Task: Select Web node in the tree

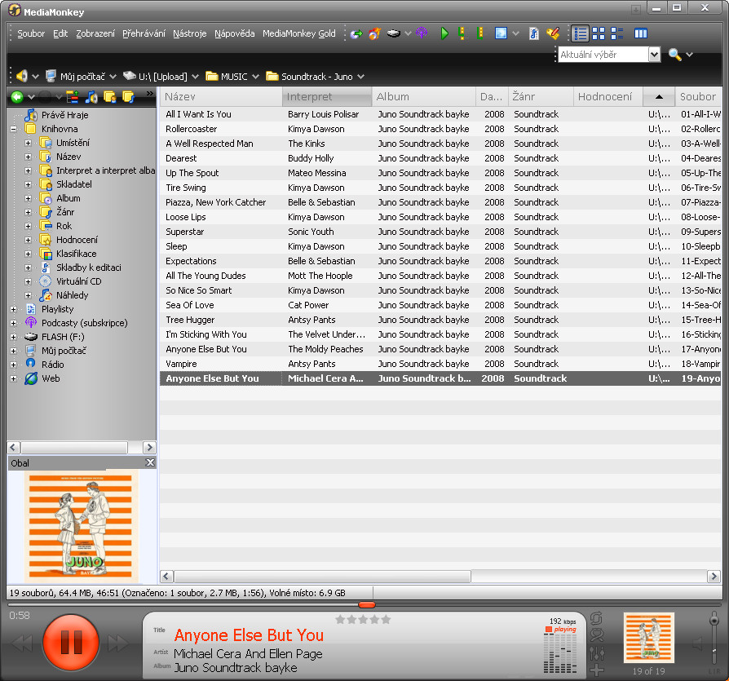Action: tap(51, 378)
